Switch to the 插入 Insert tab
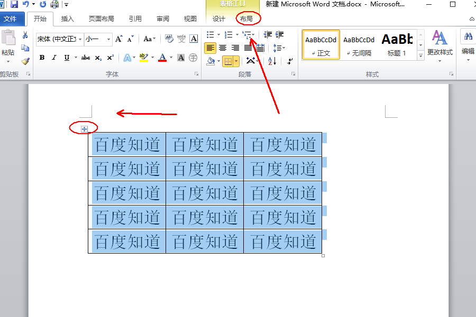476x317 pixels. pyautogui.click(x=67, y=19)
